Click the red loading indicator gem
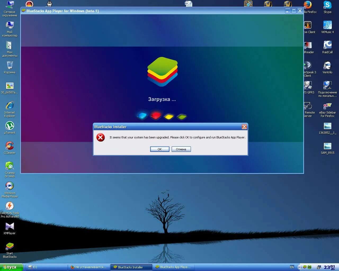339x271 pixels. pos(156,115)
